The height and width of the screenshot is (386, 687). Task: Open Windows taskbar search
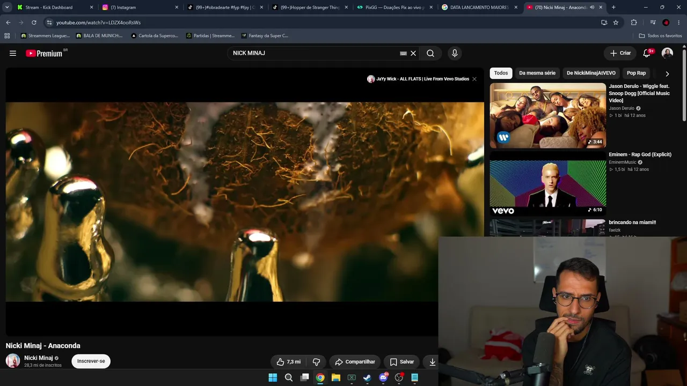coord(289,377)
